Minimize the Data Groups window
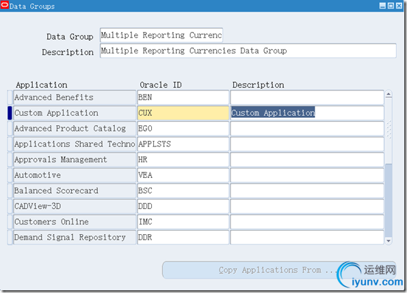The image size is (407, 293). coord(382,5)
